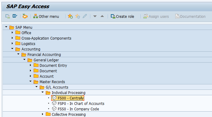The image size is (212, 117).
Task: Select FS00 - Centrally transaction
Action: pyautogui.click(x=71, y=98)
